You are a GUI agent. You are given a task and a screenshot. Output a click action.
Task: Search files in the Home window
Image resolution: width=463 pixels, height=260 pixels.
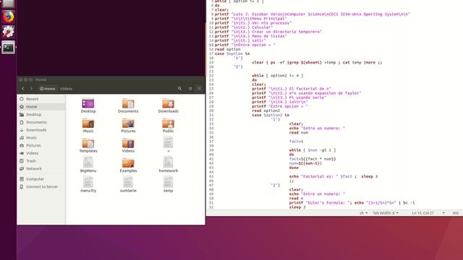(179, 88)
